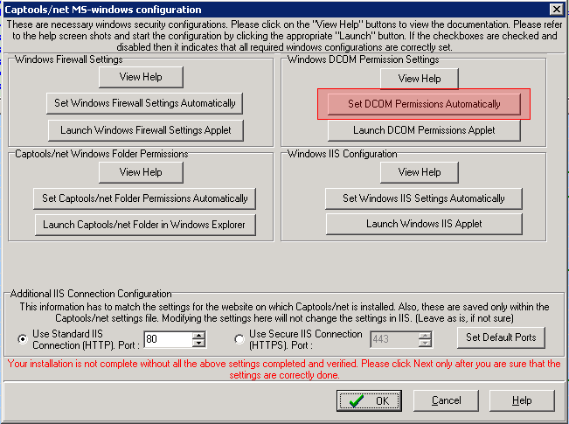Launch Windows IIS Applet
569x424 pixels.
[x=424, y=224]
